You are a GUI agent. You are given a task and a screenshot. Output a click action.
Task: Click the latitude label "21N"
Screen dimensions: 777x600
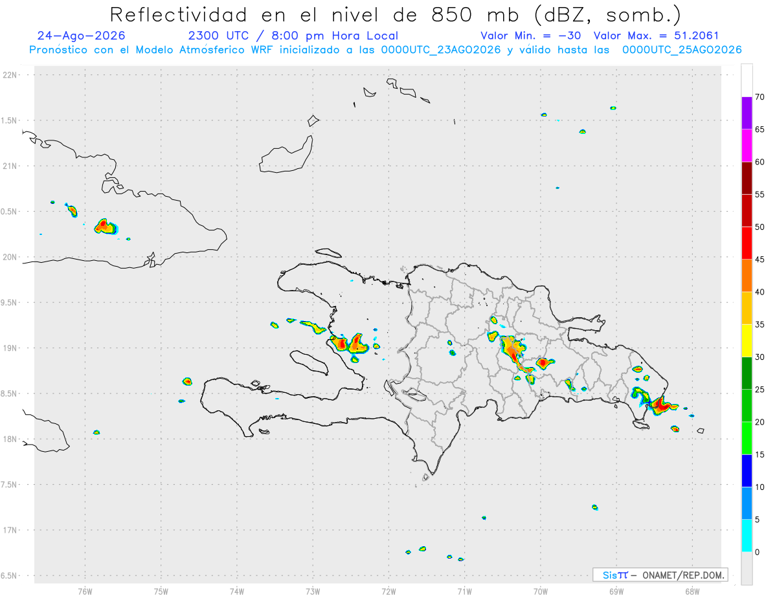click(9, 166)
